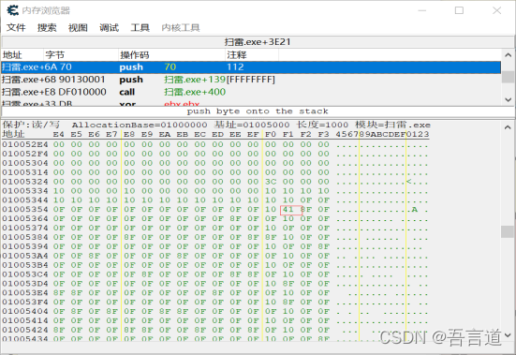516x355 pixels.
Task: Click the 'push byte onto the stack' description bar
Action: point(258,111)
